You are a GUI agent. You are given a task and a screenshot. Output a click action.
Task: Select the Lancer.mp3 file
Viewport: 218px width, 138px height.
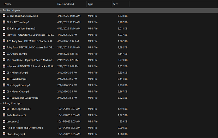coord(64,122)
